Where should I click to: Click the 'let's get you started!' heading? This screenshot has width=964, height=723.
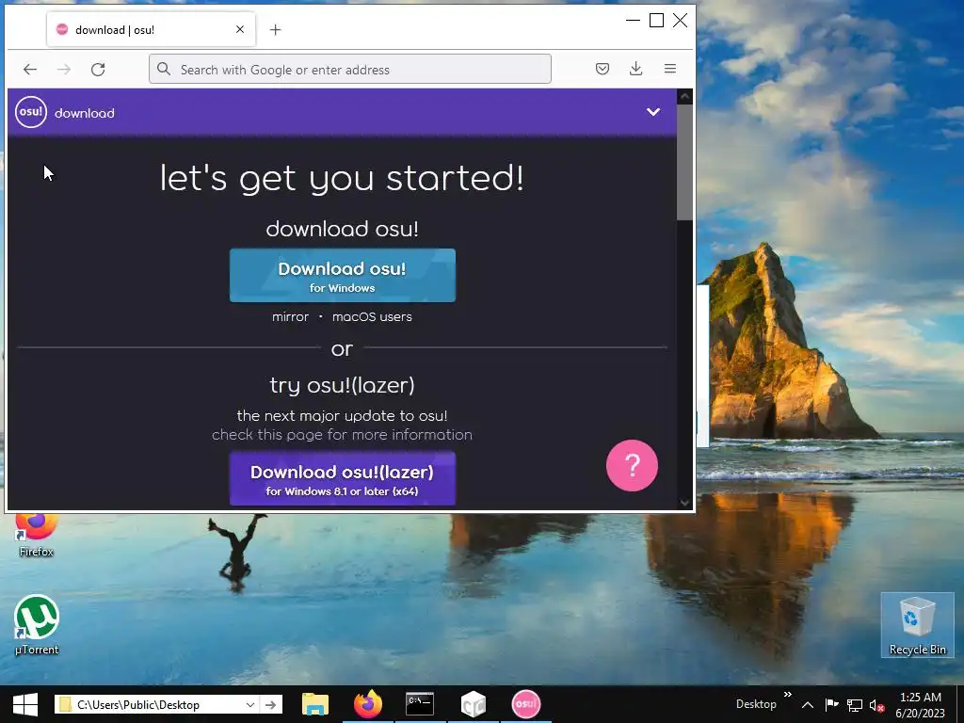point(342,178)
